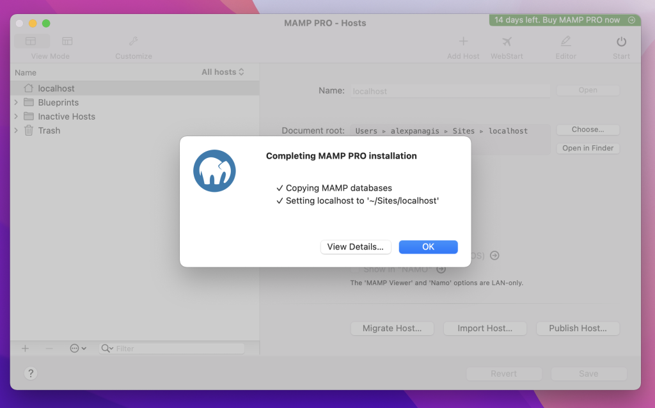Open the All hosts filter dropdown
Image resolution: width=655 pixels, height=408 pixels.
(223, 72)
